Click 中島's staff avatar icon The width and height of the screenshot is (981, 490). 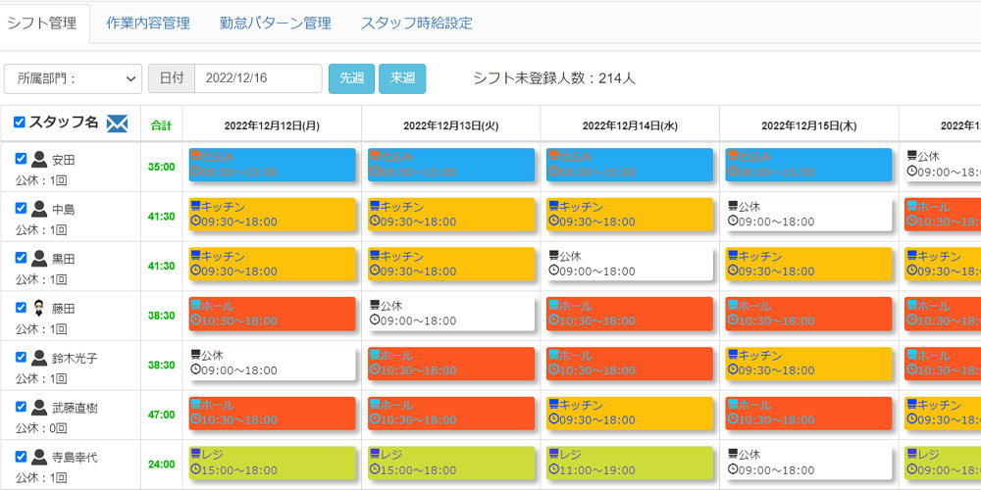(x=39, y=210)
